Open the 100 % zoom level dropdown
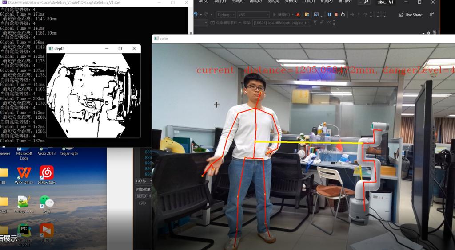455x250 pixels. click(x=143, y=181)
